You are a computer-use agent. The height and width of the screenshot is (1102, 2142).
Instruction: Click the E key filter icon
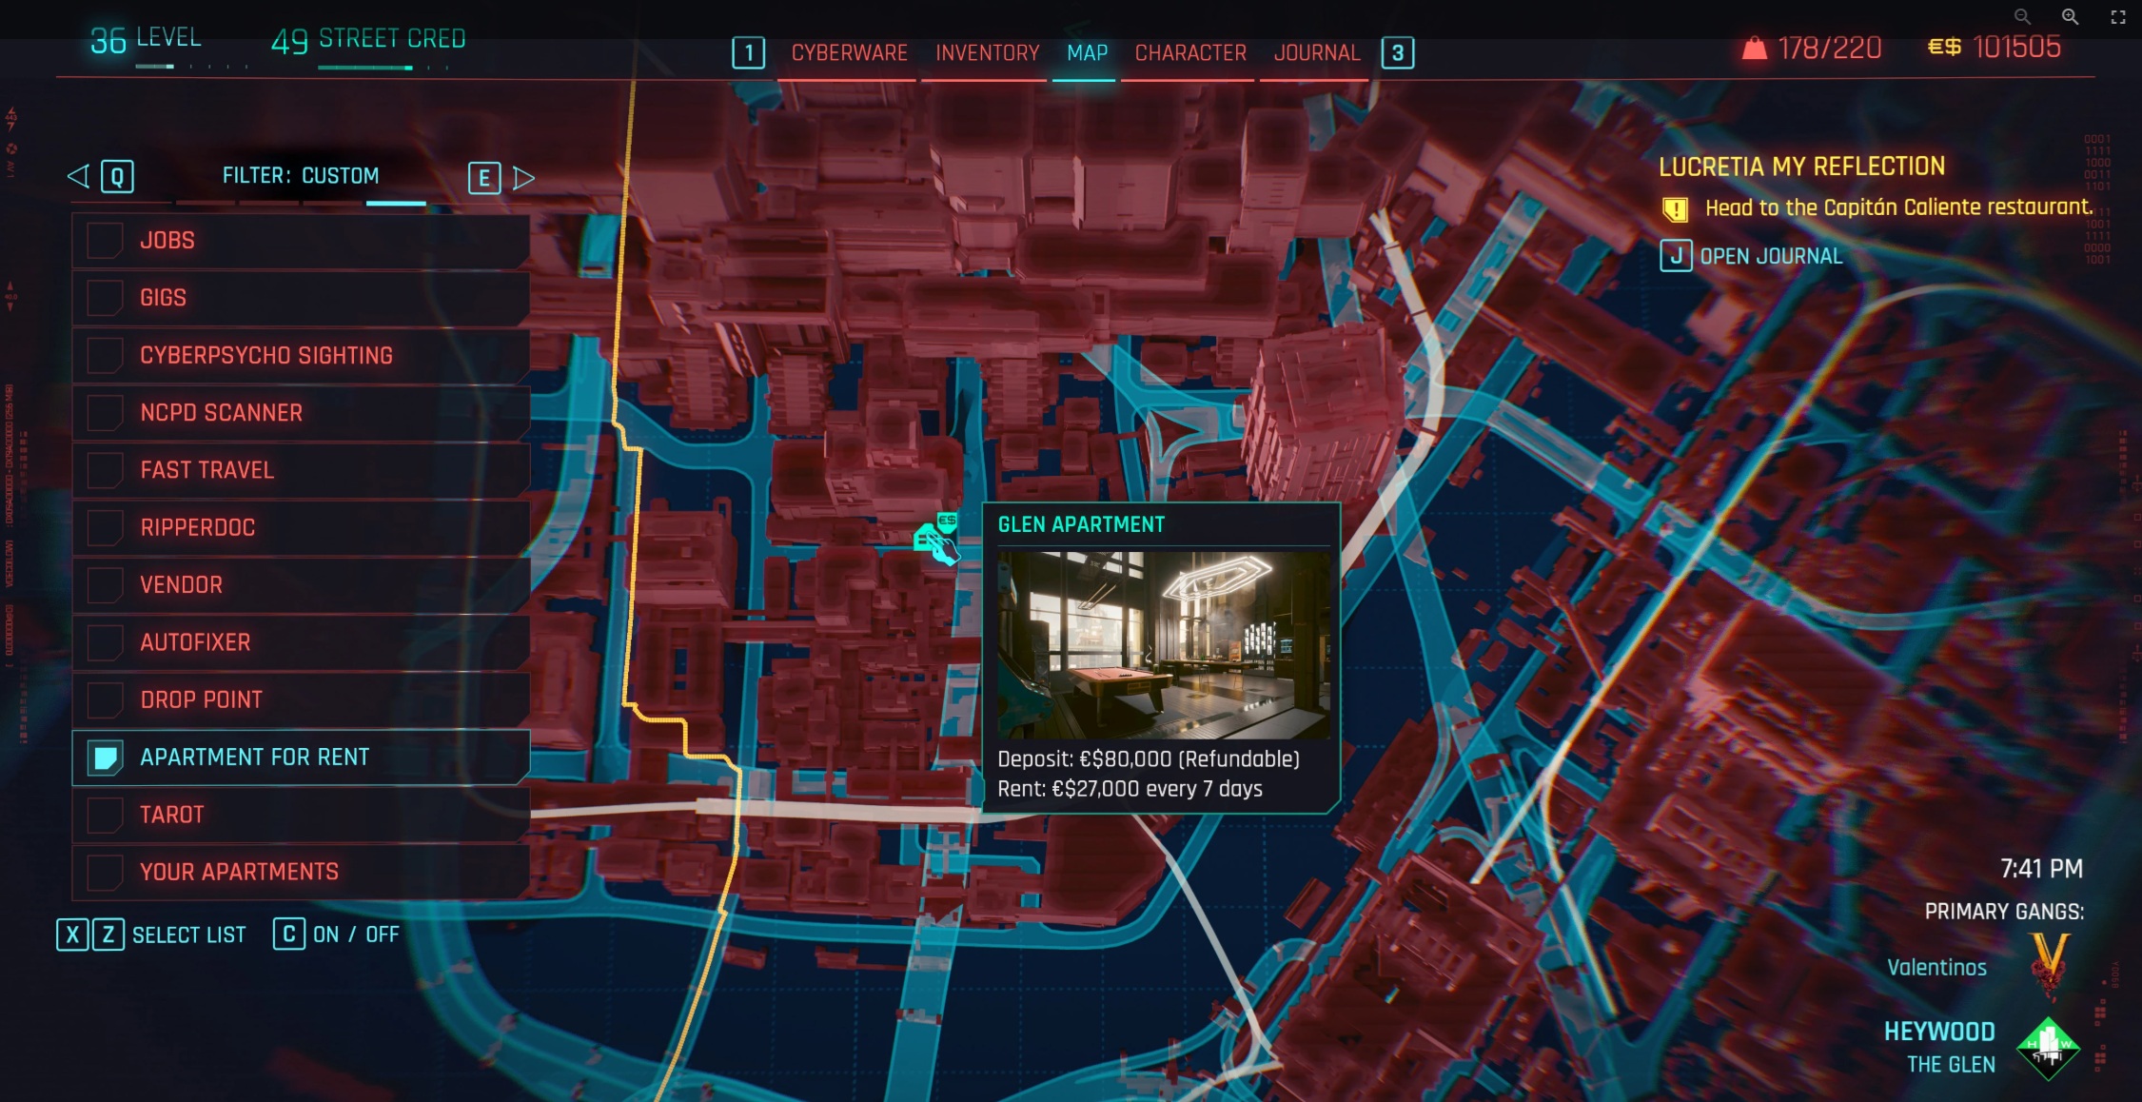tap(484, 178)
